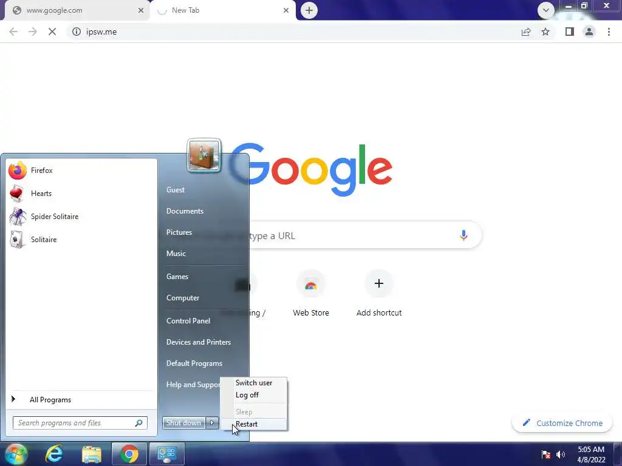Stop loading the page

coord(52,32)
